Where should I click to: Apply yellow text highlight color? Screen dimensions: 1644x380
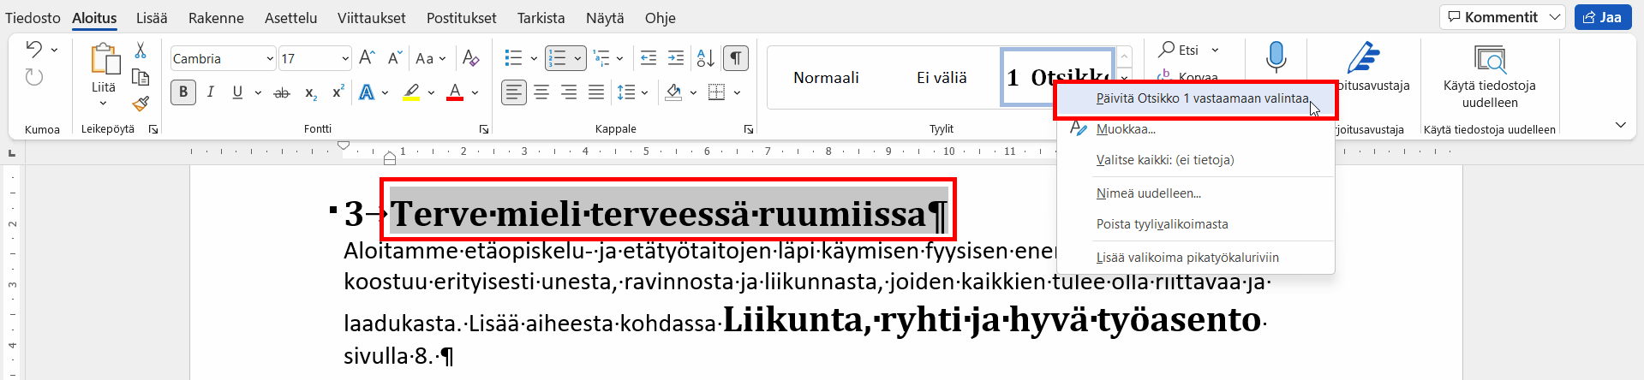point(411,92)
